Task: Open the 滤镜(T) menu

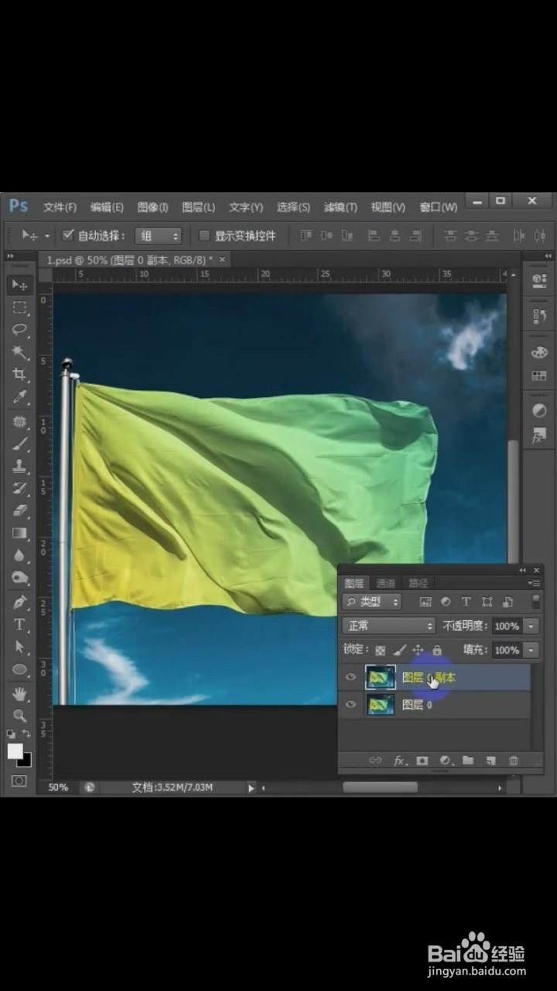Action: [340, 207]
